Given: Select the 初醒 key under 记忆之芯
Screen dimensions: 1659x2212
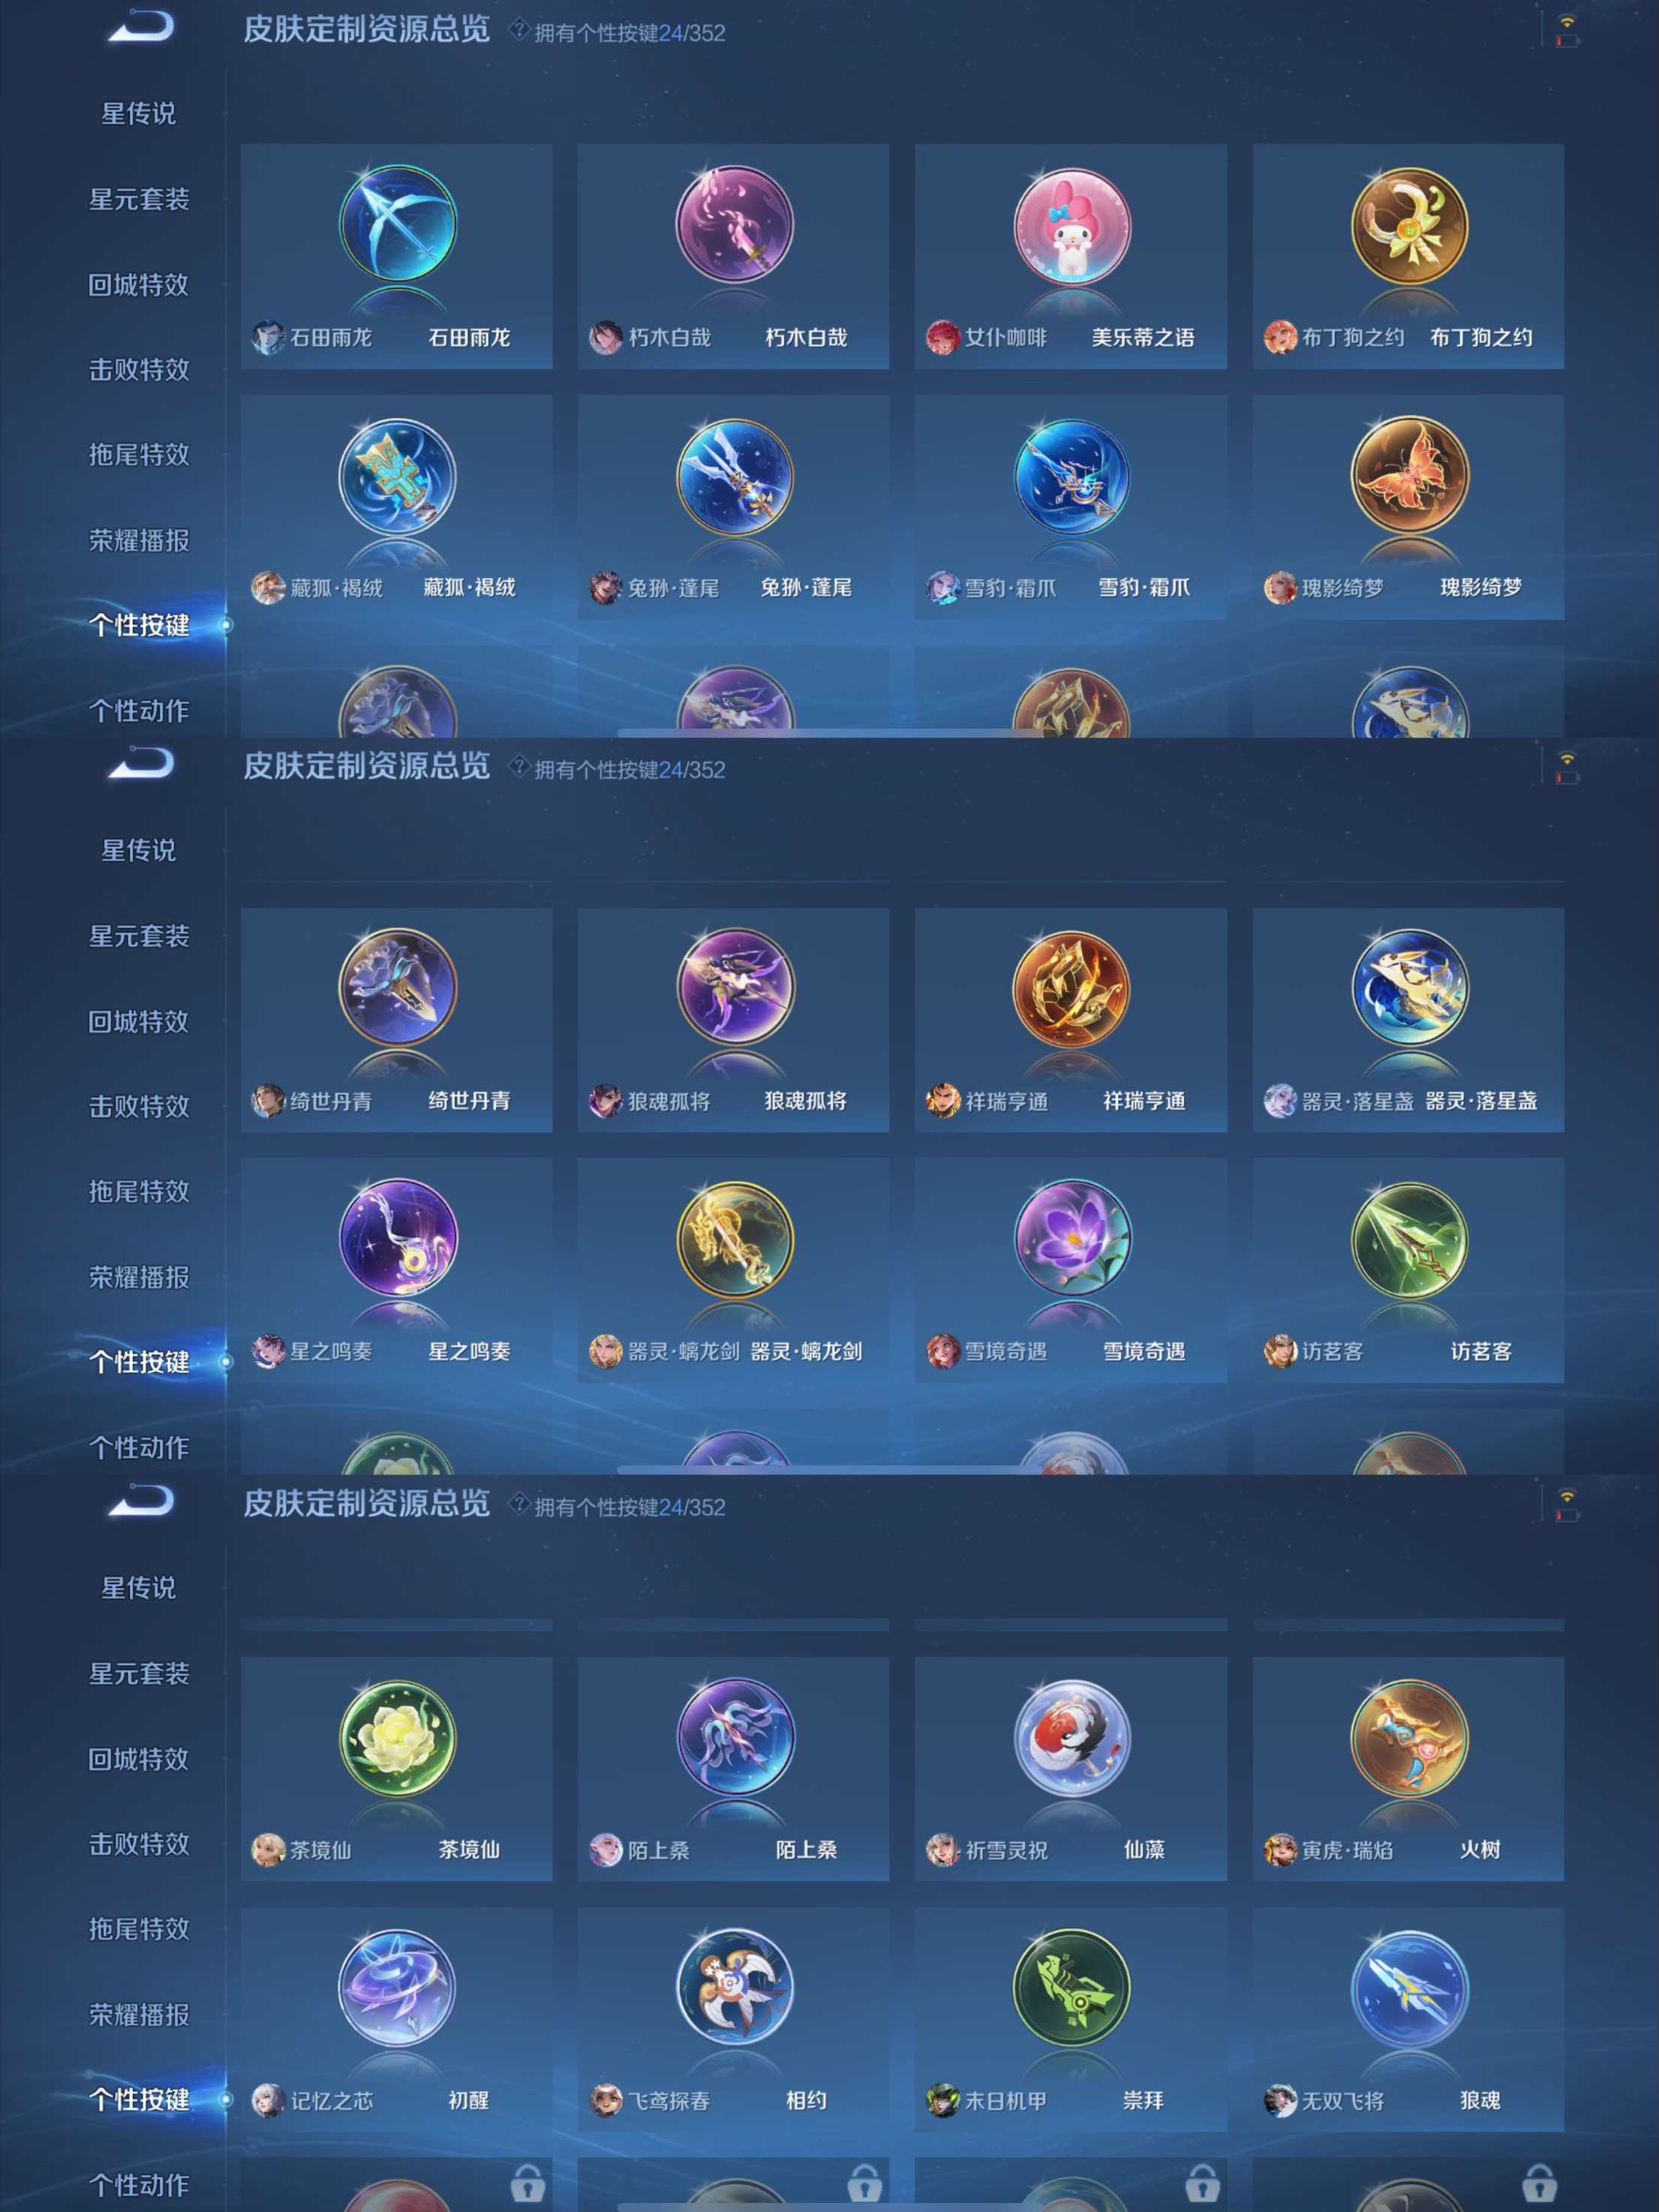Looking at the screenshot, I should (468, 2100).
